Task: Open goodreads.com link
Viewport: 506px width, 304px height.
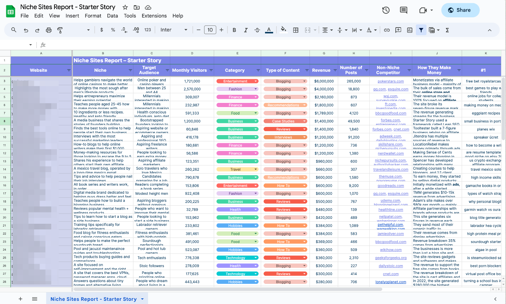Action: 390,186
